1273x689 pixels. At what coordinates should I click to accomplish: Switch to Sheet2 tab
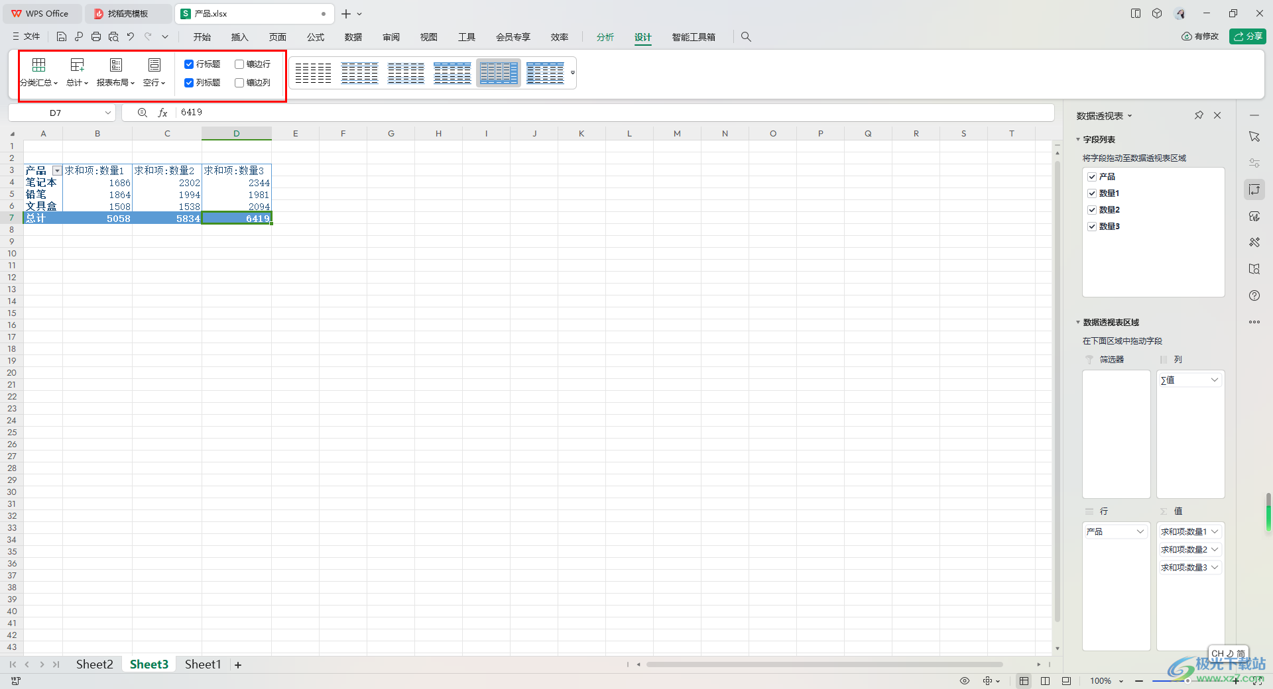tap(94, 664)
